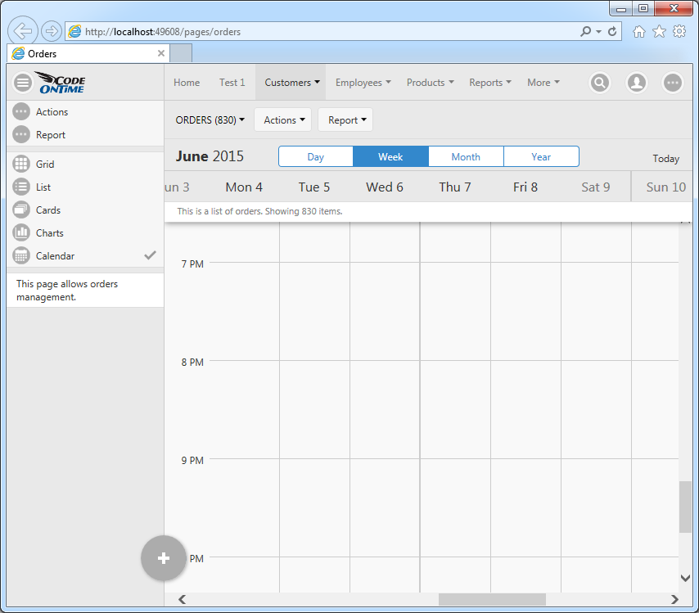Open address bar dropdown arrow
This screenshot has height=613, width=699.
tap(598, 32)
